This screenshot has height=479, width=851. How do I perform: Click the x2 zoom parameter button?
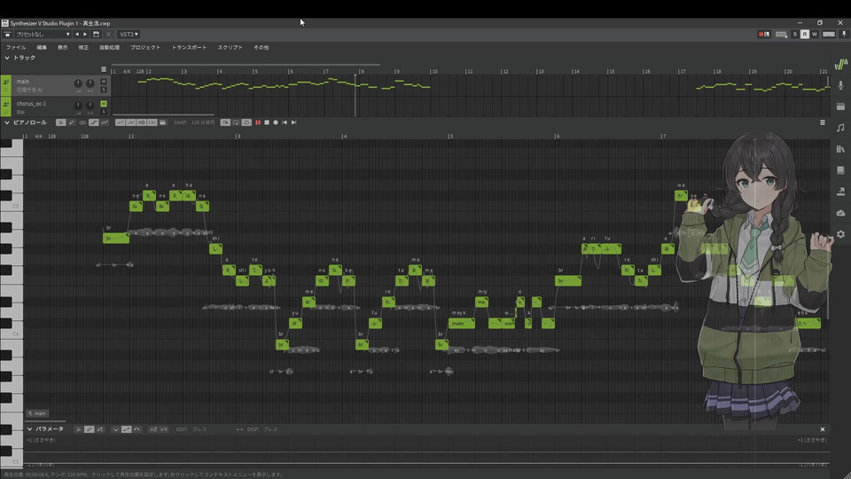coord(153,429)
